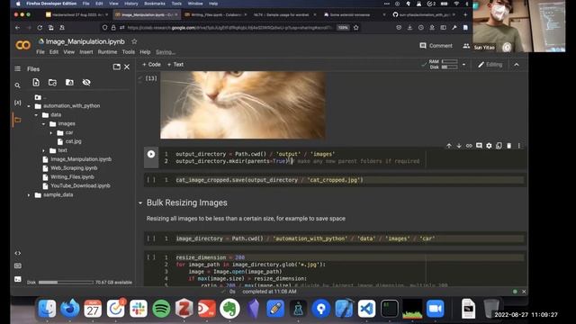
Task: Click the mount Drive icon
Action: click(69, 82)
